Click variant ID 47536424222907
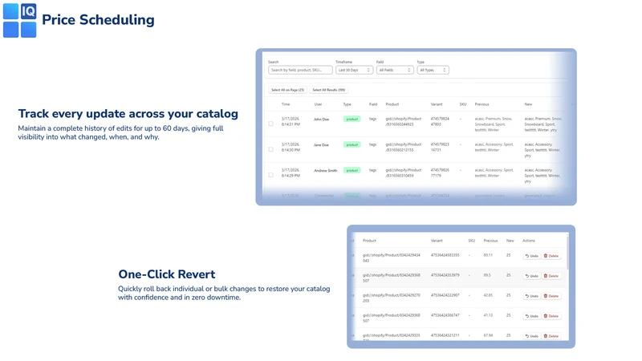 click(445, 295)
